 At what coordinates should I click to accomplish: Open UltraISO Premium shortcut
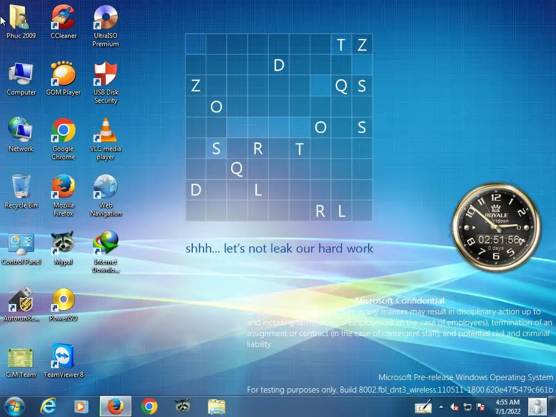(x=106, y=26)
